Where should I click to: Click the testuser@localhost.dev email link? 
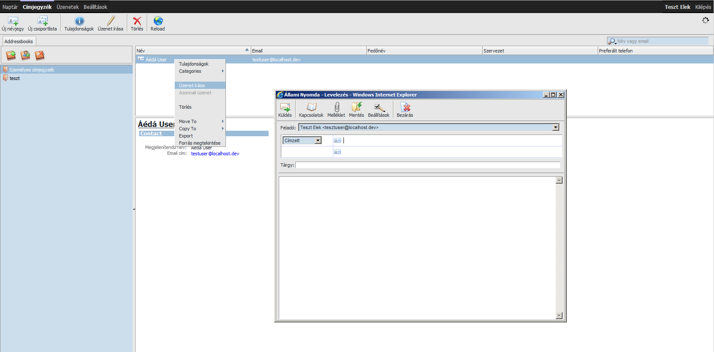(x=215, y=154)
